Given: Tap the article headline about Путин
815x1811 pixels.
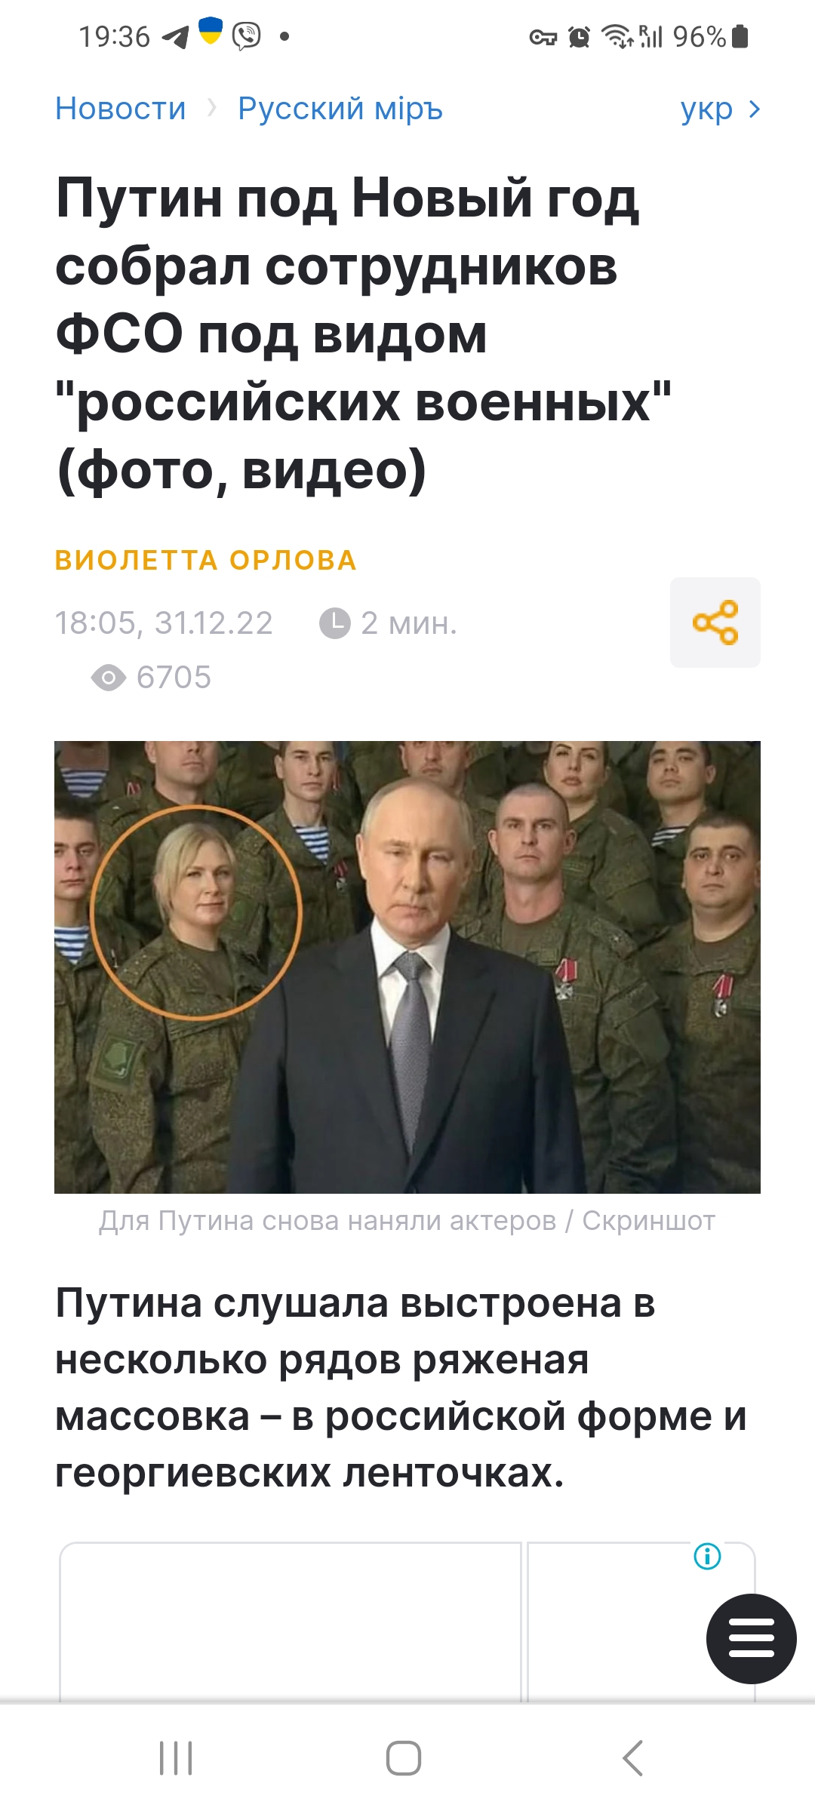Looking at the screenshot, I should coord(363,334).
